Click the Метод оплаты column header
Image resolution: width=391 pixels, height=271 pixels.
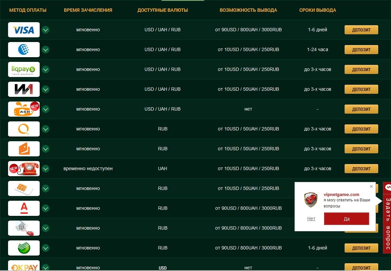pyautogui.click(x=28, y=10)
